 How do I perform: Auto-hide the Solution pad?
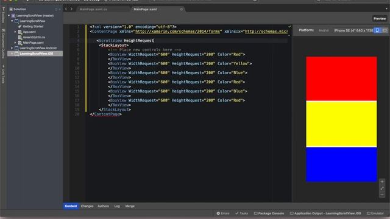[56, 10]
